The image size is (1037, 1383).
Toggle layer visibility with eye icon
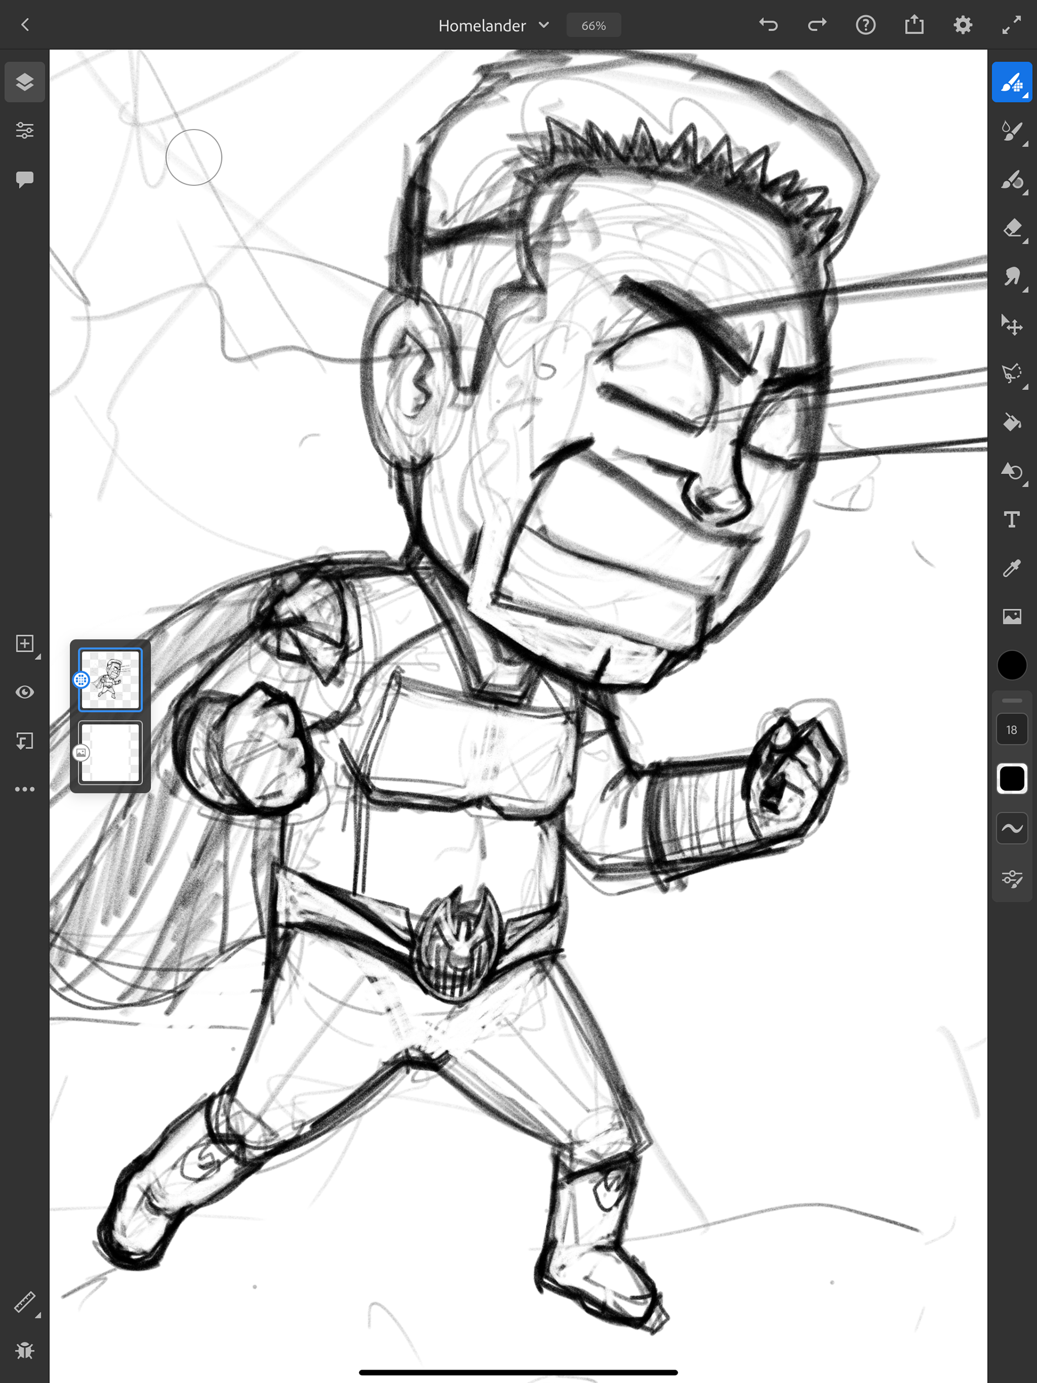point(24,692)
